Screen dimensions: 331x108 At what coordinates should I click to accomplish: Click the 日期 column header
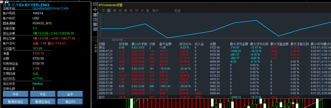click(x=102, y=44)
